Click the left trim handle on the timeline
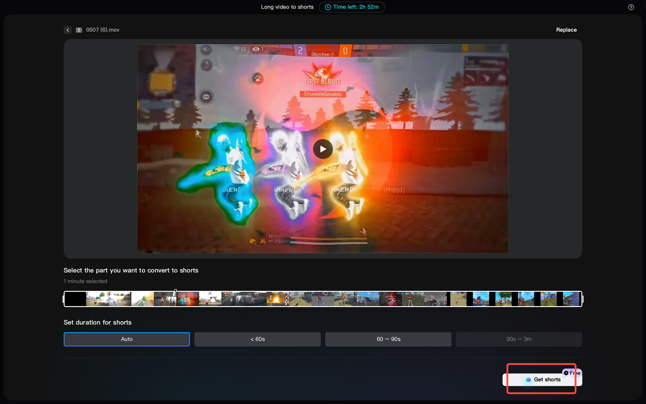This screenshot has width=646, height=404. point(64,298)
